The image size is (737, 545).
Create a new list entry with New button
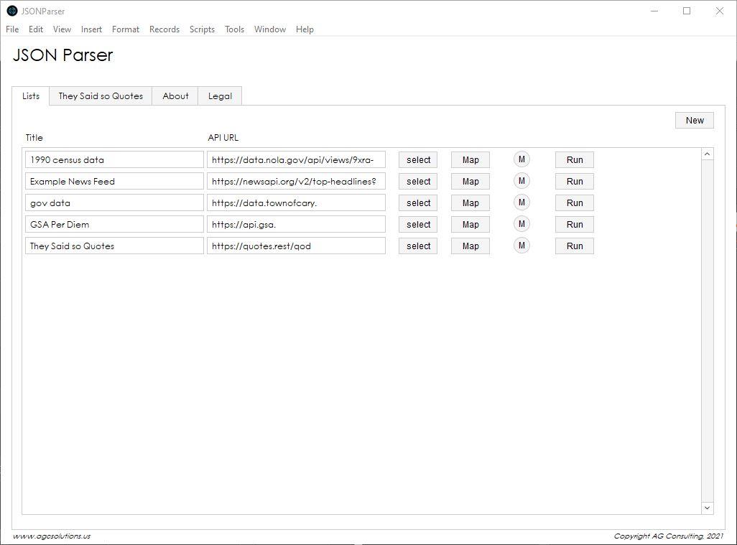point(694,121)
